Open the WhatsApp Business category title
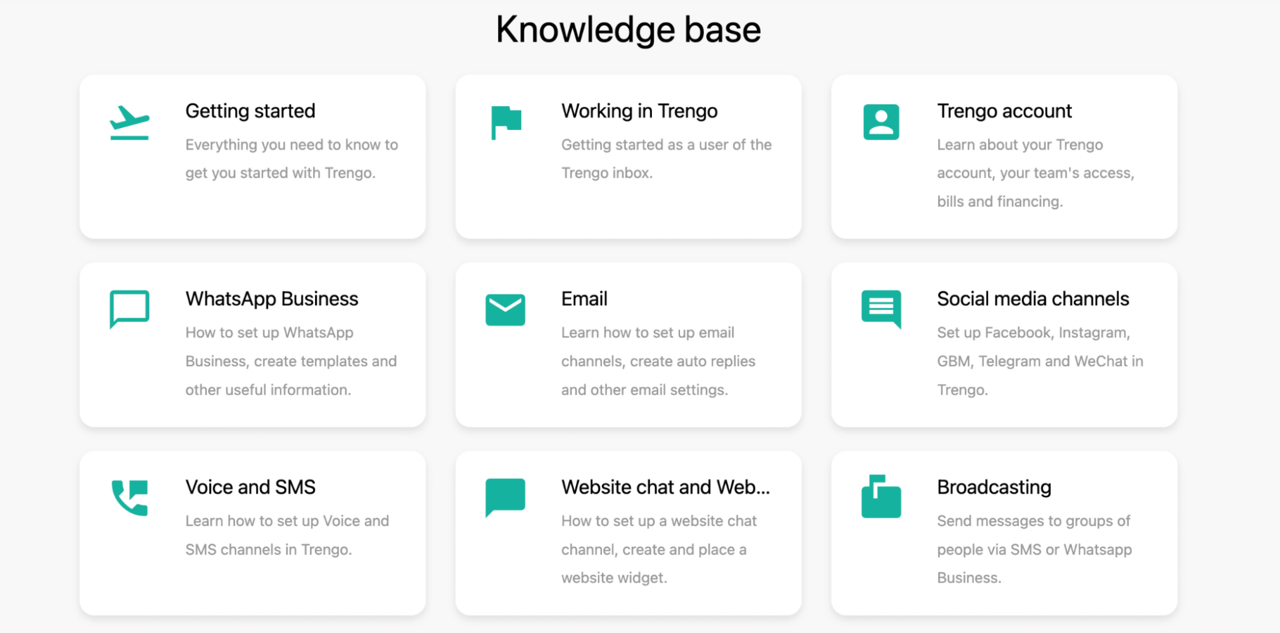This screenshot has height=633, width=1280. click(271, 299)
